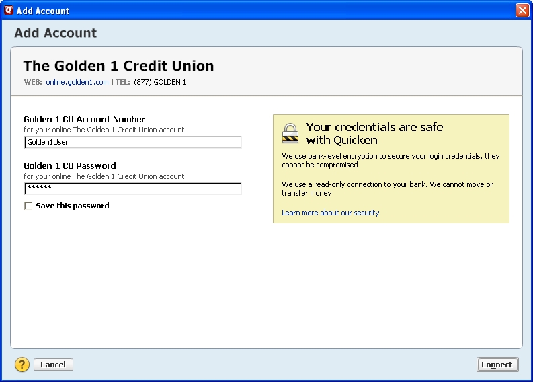
Task: Click the 'Golden 1 CU Account Number' label
Action: (84, 120)
